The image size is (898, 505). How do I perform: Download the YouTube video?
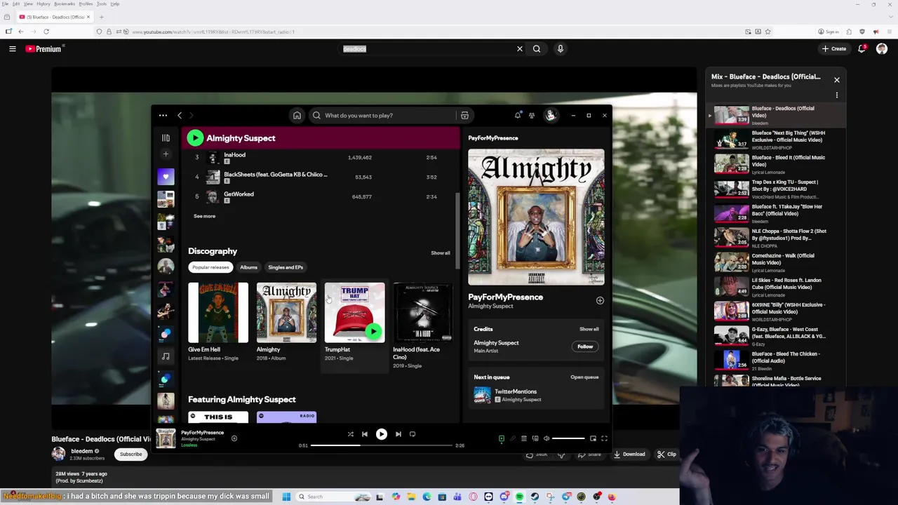tap(629, 454)
